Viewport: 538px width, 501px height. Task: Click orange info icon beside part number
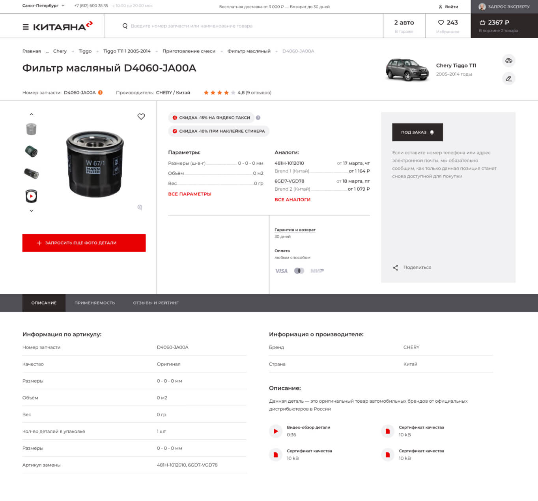(100, 92)
